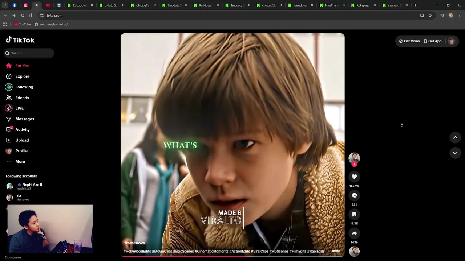Install the app via the address bar icon
Image resolution: width=465 pixels, height=261 pixels.
click(422, 16)
